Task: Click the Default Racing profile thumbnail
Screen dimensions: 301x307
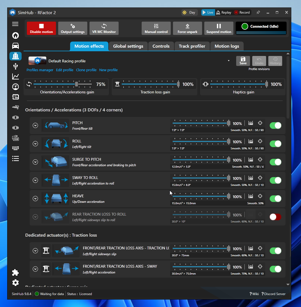Action: click(x=37, y=61)
